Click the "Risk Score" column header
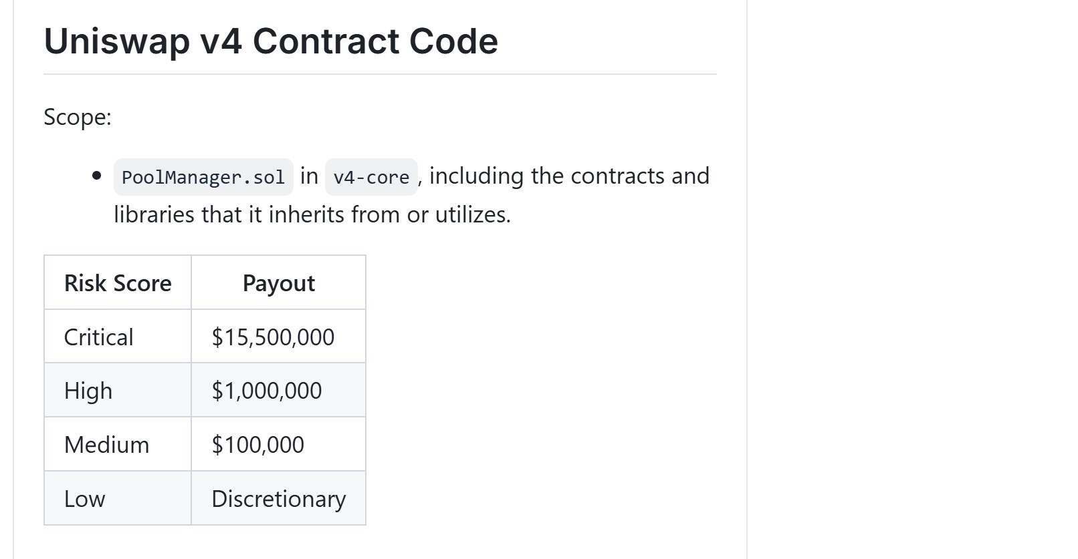Screen dimensions: 1078x559 [118, 283]
